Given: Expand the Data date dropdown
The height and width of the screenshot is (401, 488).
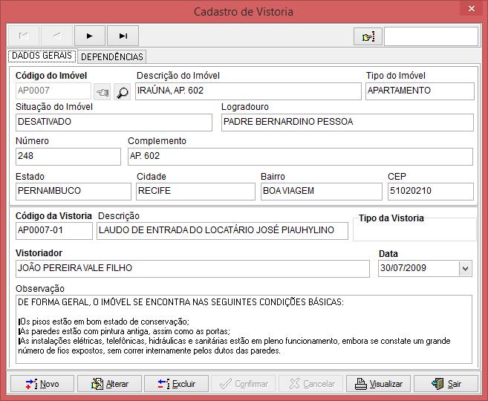Looking at the screenshot, I should (x=466, y=268).
